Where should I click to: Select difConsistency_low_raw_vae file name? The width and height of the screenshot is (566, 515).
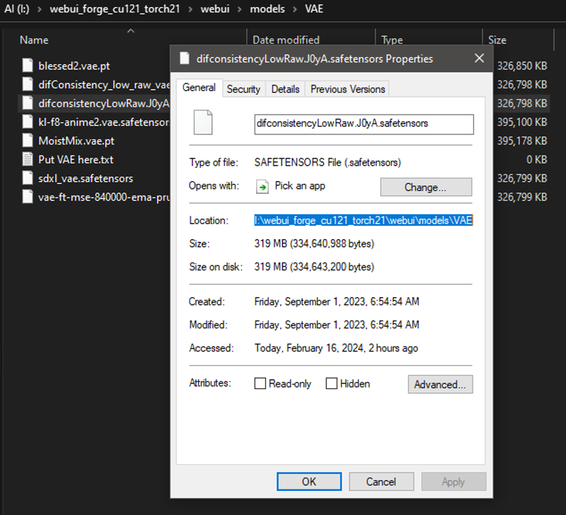click(x=104, y=84)
